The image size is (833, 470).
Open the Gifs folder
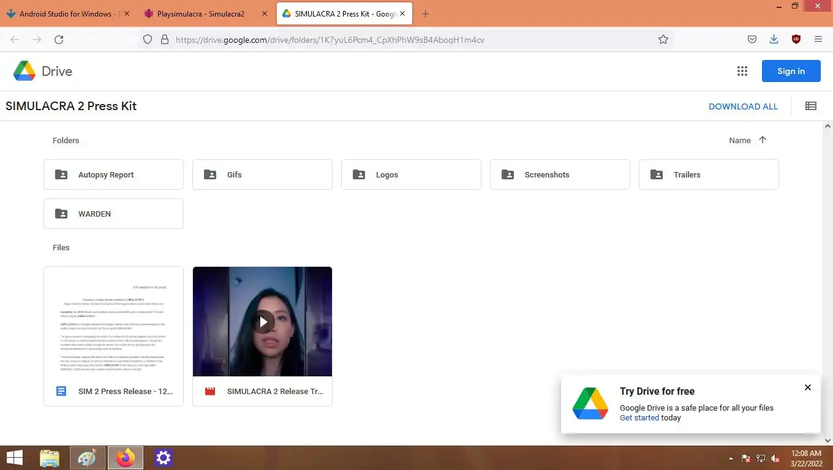click(x=262, y=174)
